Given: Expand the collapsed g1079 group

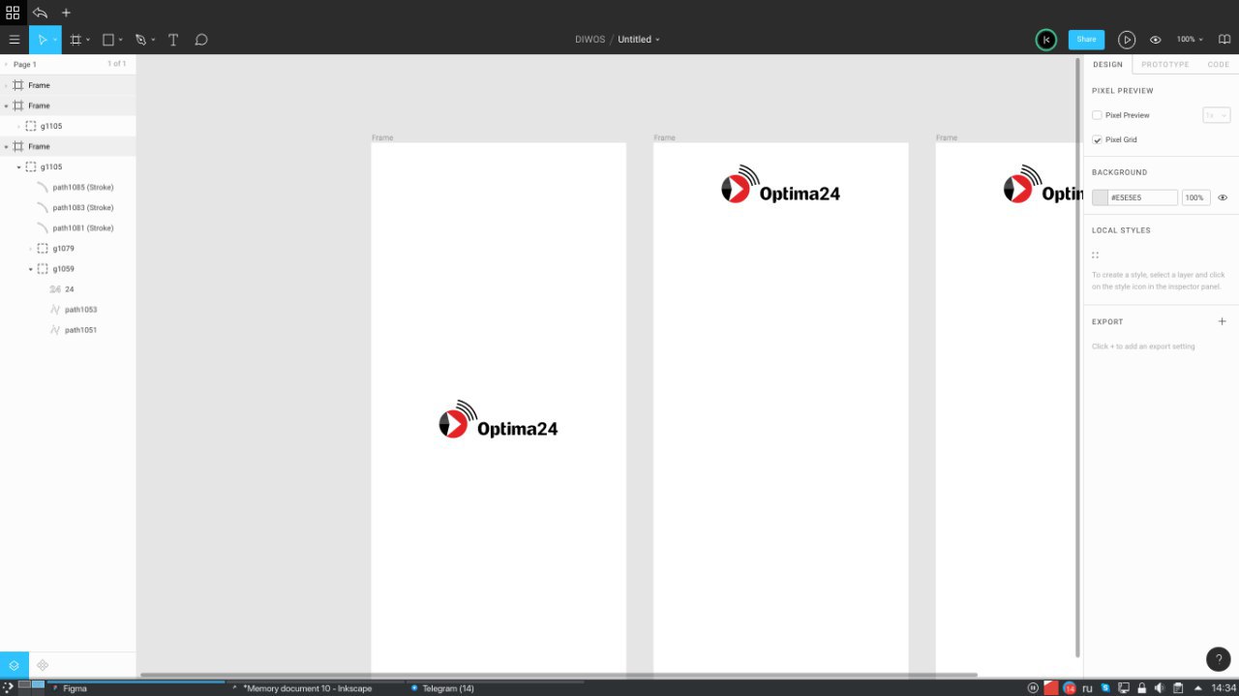Looking at the screenshot, I should coord(30,249).
